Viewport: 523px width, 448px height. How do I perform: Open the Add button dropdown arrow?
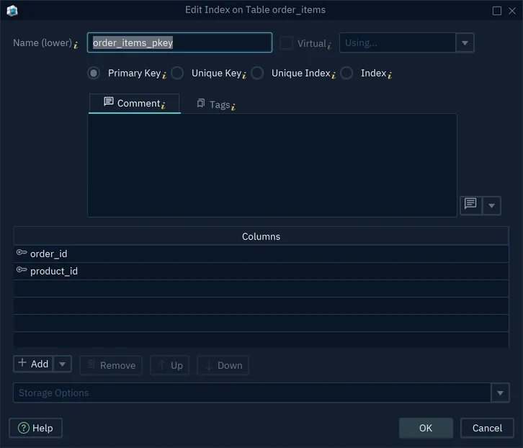pos(62,364)
